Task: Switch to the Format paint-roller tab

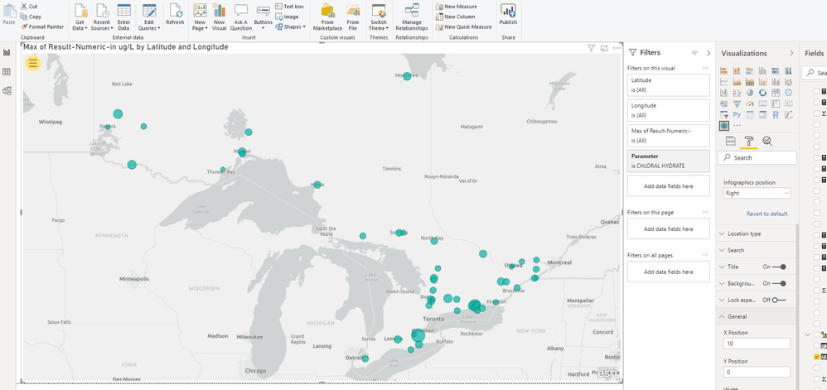Action: (749, 141)
